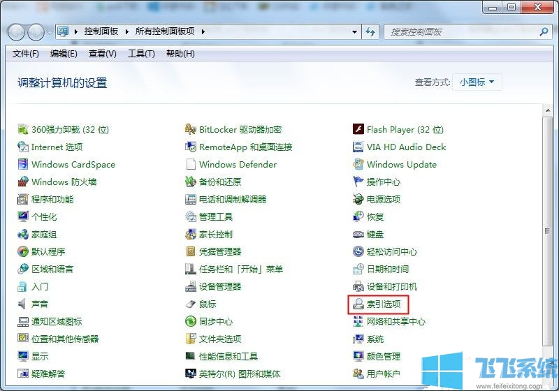Open Windows CardSpace icon
559x391 pixels.
[23, 164]
